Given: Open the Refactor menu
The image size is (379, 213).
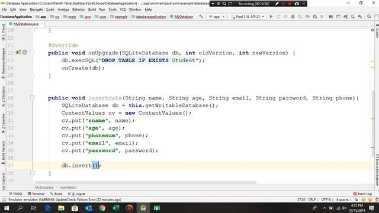Looking at the screenshot, I should 79,9.
